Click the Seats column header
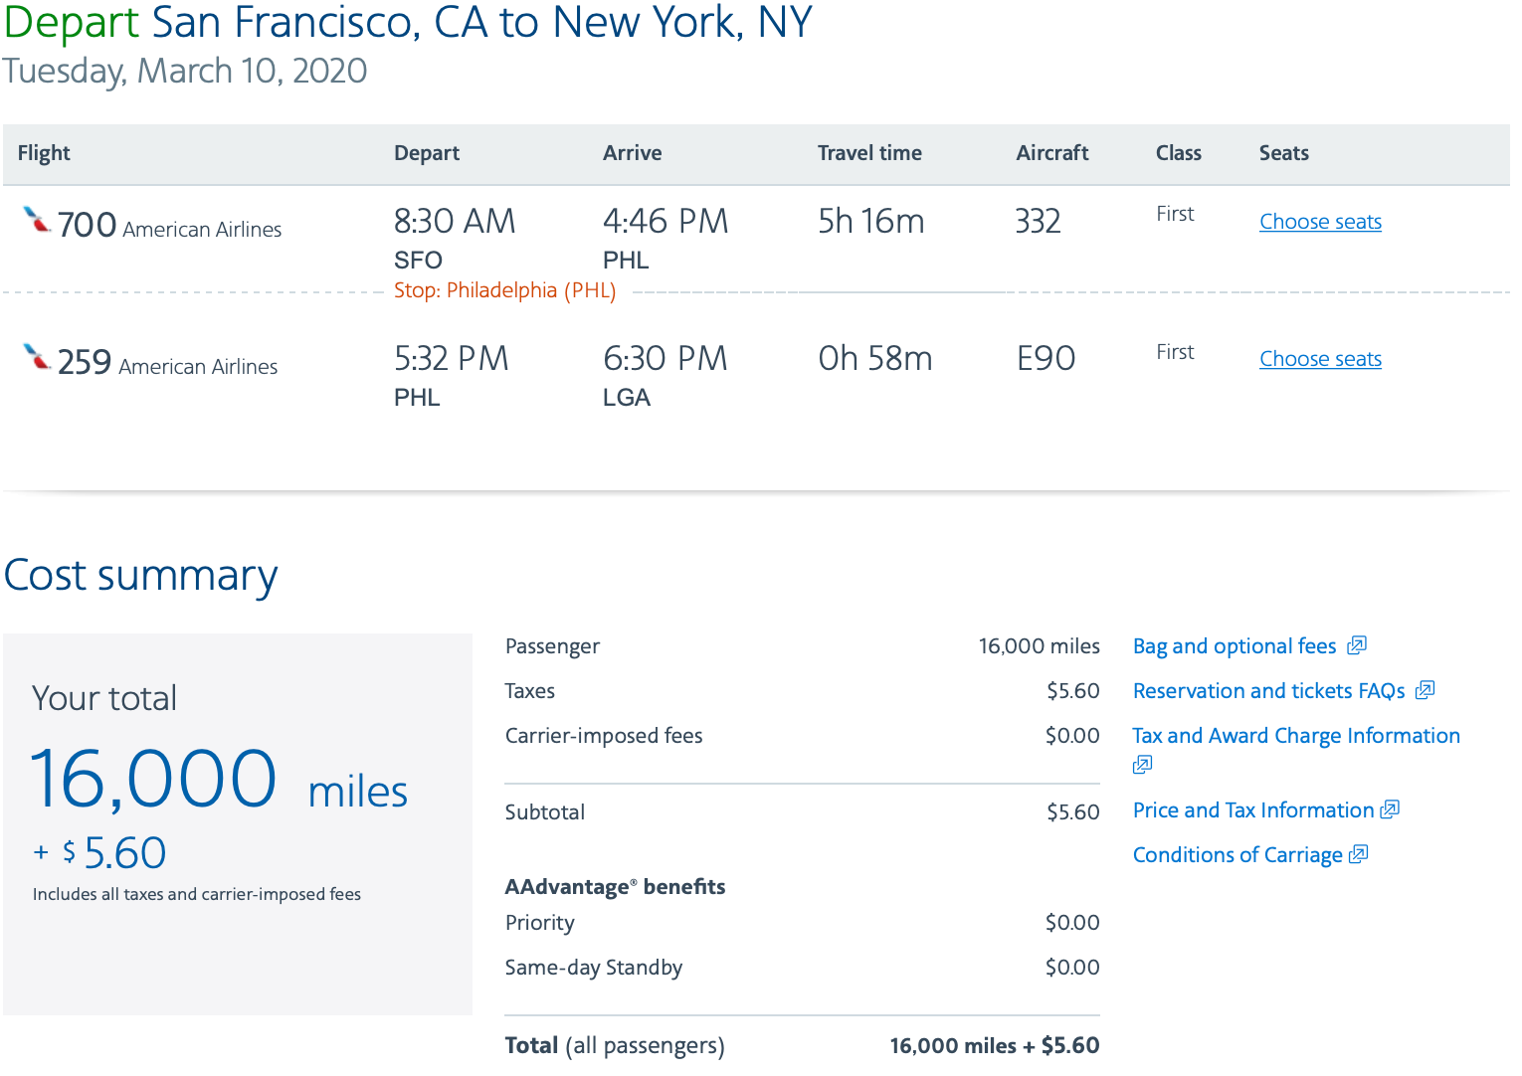 coord(1284,153)
